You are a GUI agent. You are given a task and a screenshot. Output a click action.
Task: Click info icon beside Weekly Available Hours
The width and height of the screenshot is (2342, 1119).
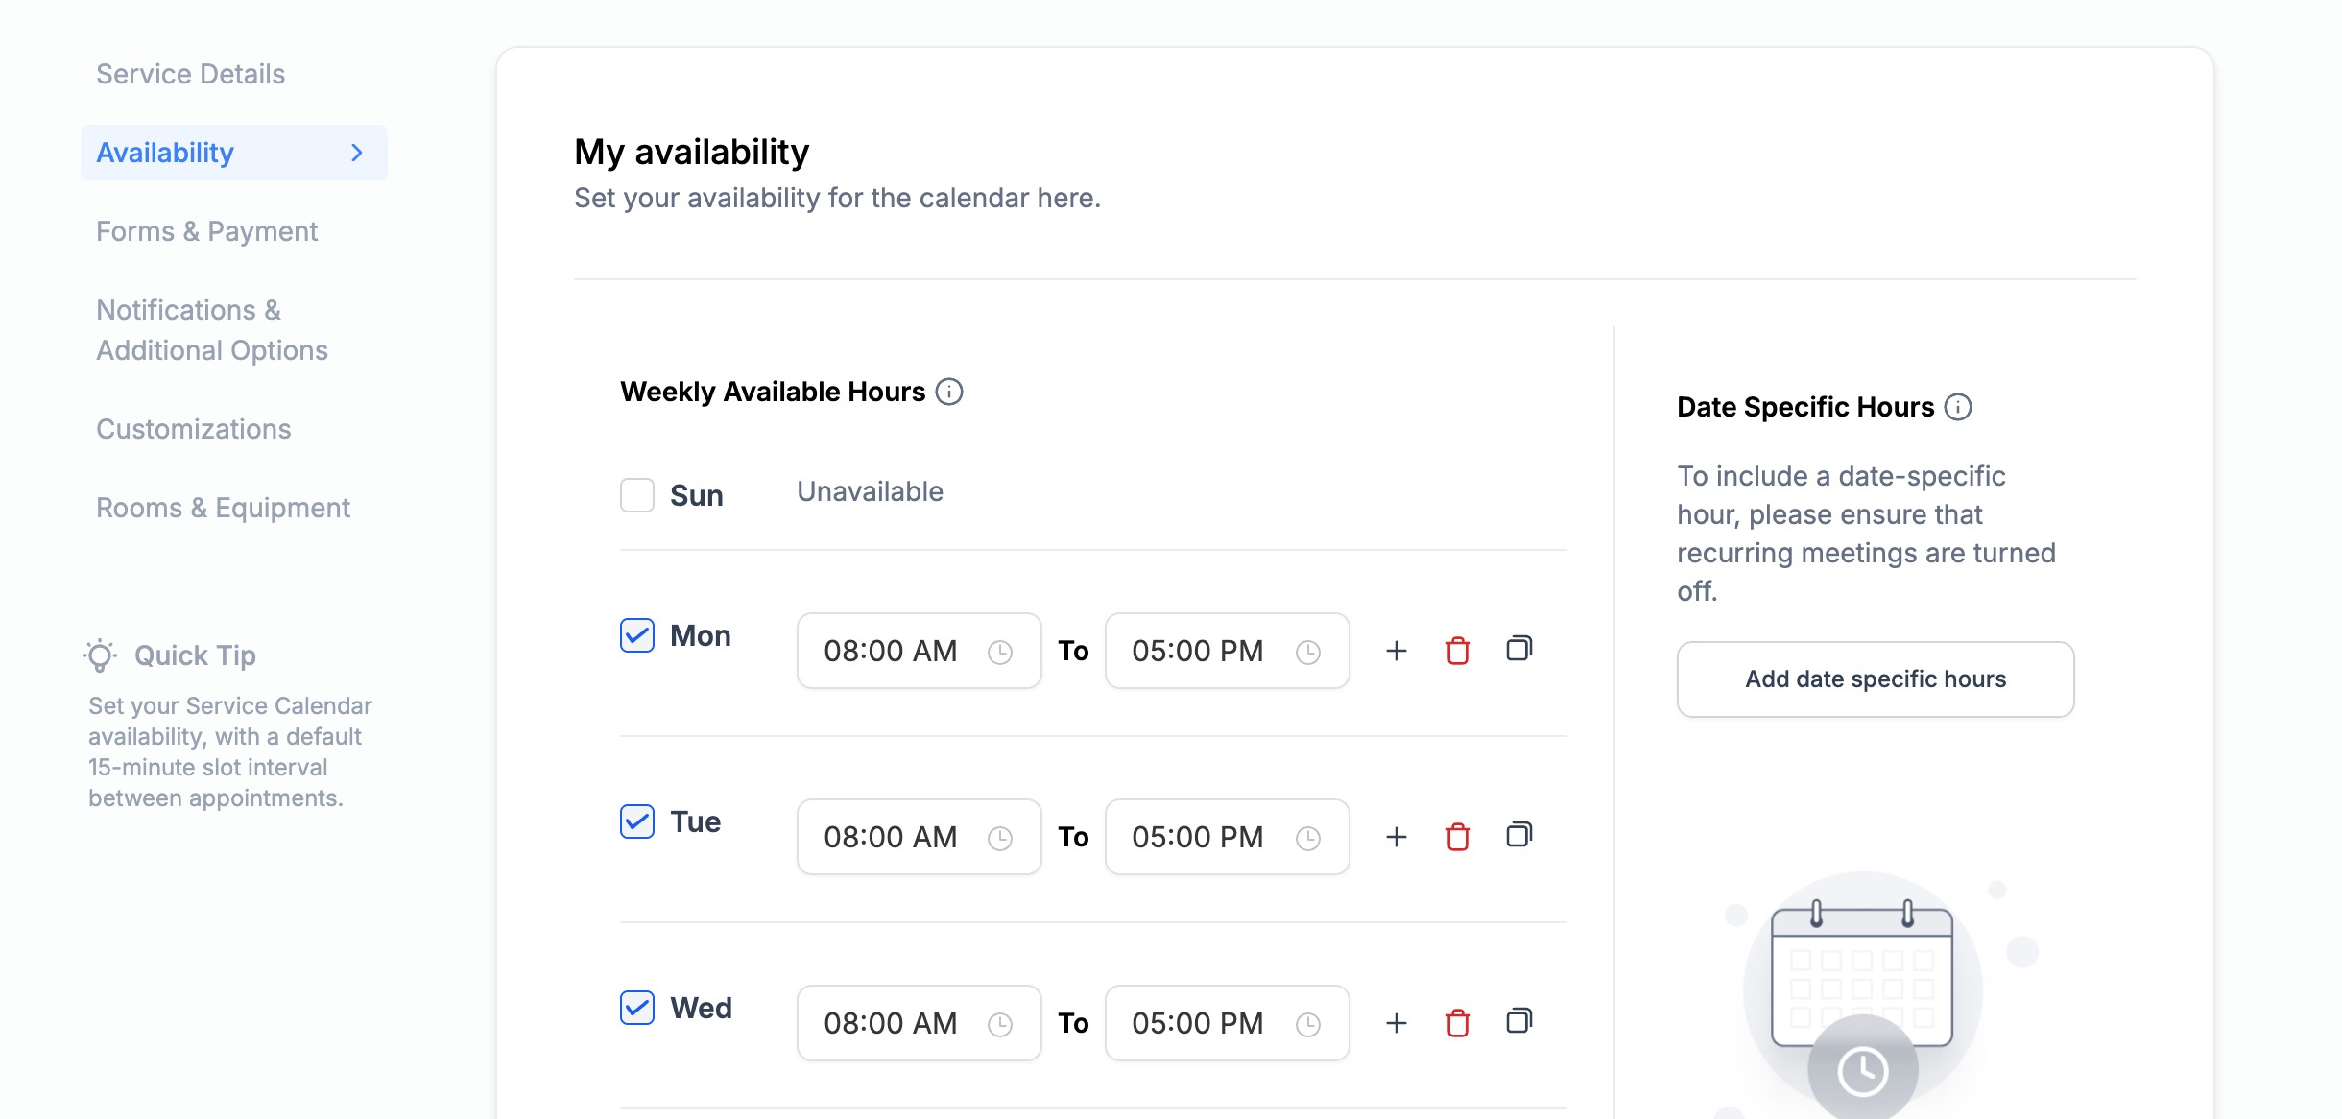[x=949, y=392]
